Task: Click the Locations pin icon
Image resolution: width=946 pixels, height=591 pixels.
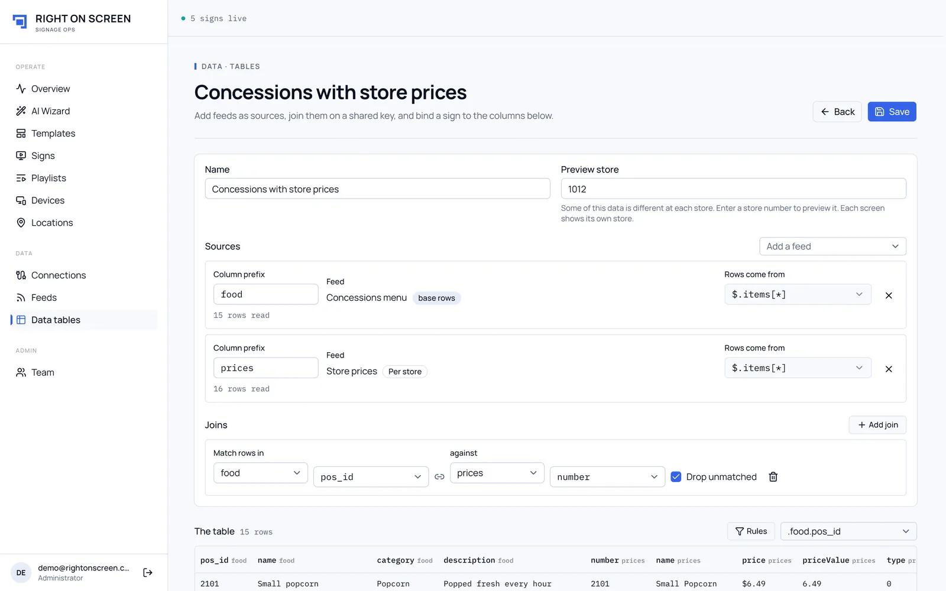Action: point(21,223)
